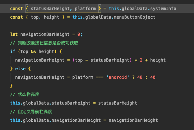Click height in the const destructuring line
The height and width of the screenshot is (130, 194).
(51, 17)
